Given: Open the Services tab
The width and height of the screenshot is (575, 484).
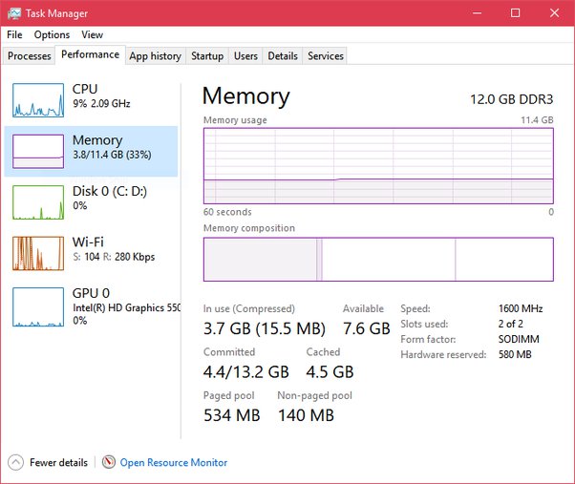Looking at the screenshot, I should (326, 56).
